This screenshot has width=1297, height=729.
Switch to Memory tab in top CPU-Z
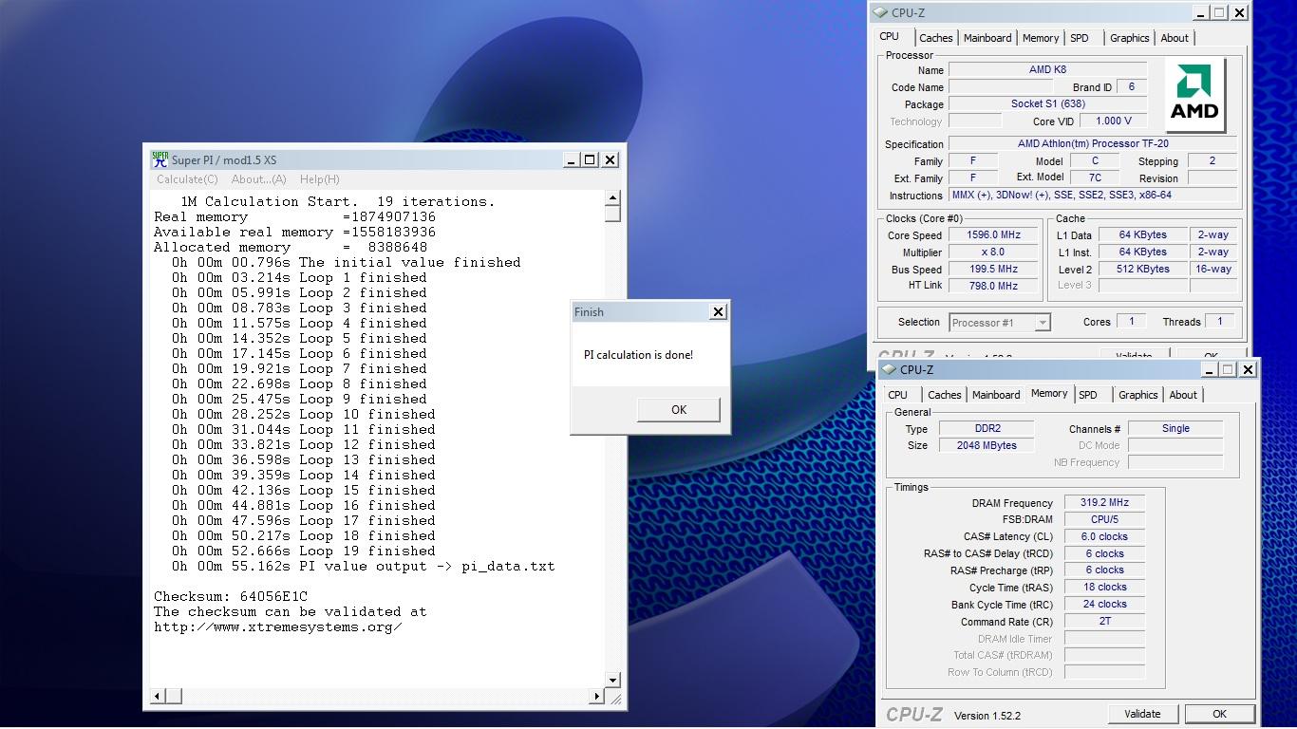pos(1041,38)
